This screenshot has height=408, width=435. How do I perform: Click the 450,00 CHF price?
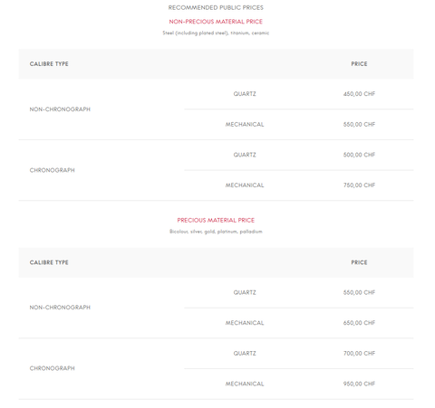coord(359,94)
